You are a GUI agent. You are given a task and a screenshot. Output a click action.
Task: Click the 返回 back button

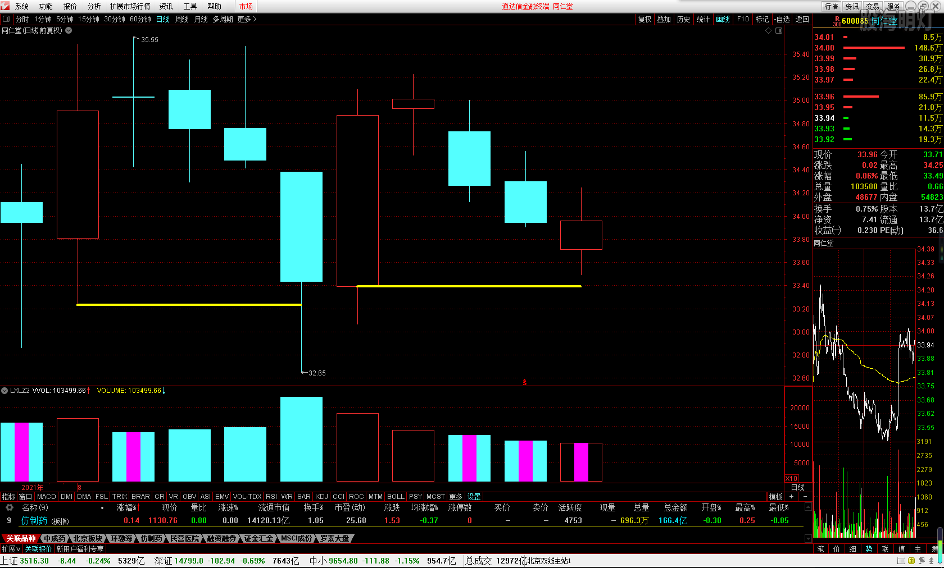(802, 19)
